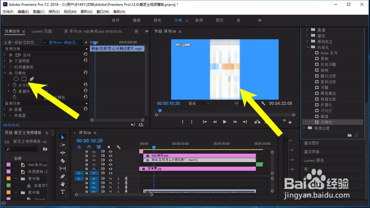Reset the 不透明度 effect
This screenshot has height=208, width=370.
85,60
